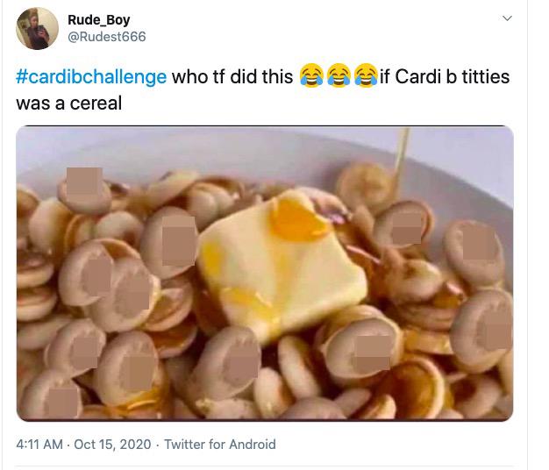Open the attached cereal image

point(265,274)
